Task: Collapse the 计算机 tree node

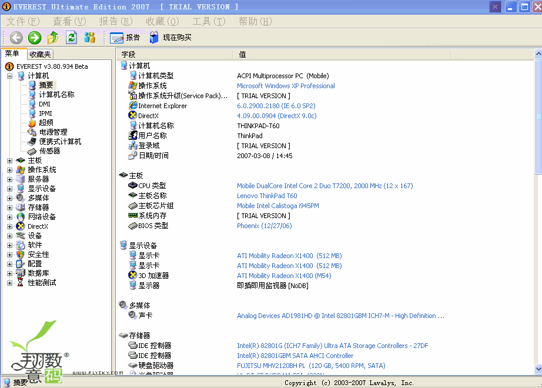Action: click(x=9, y=76)
